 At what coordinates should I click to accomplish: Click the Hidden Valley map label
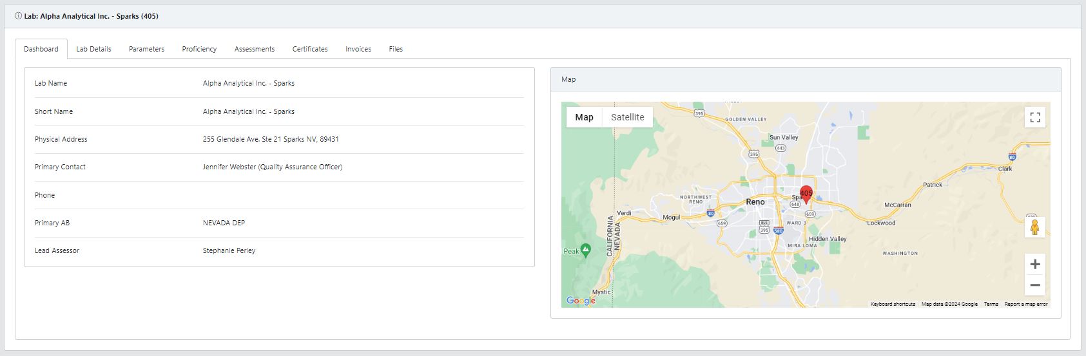pyautogui.click(x=828, y=239)
